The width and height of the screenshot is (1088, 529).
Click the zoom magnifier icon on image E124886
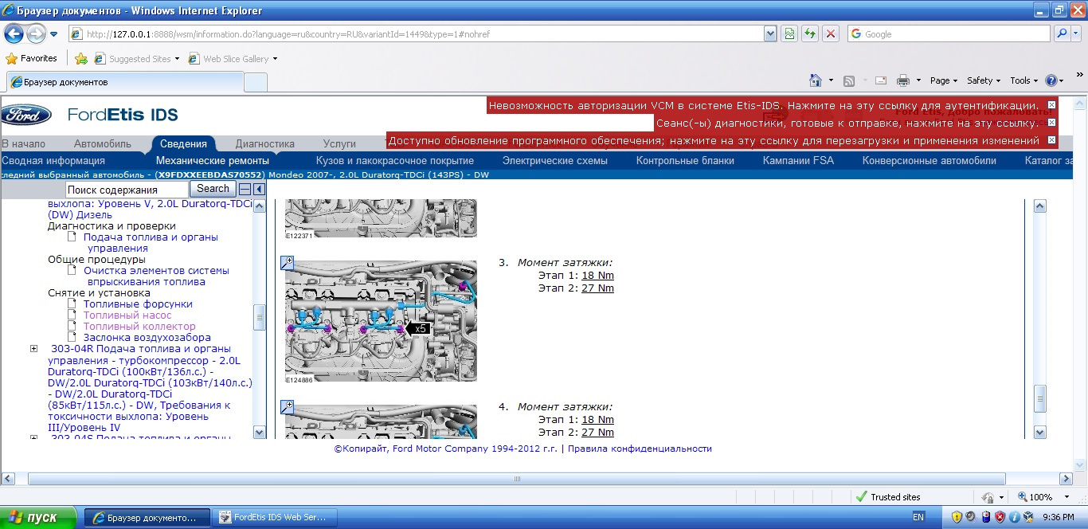point(288,263)
